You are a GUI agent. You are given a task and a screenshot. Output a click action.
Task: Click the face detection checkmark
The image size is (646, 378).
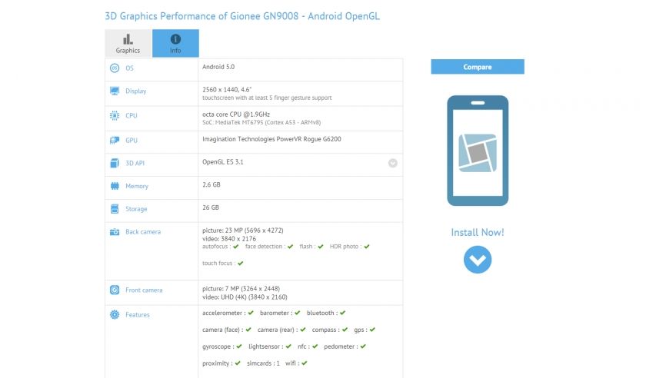click(290, 247)
